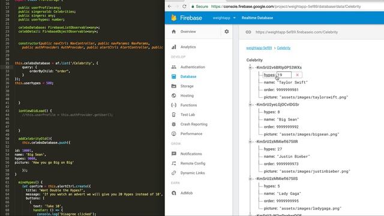Click the database URL link icon
384x216 pixels.
[x=248, y=32]
